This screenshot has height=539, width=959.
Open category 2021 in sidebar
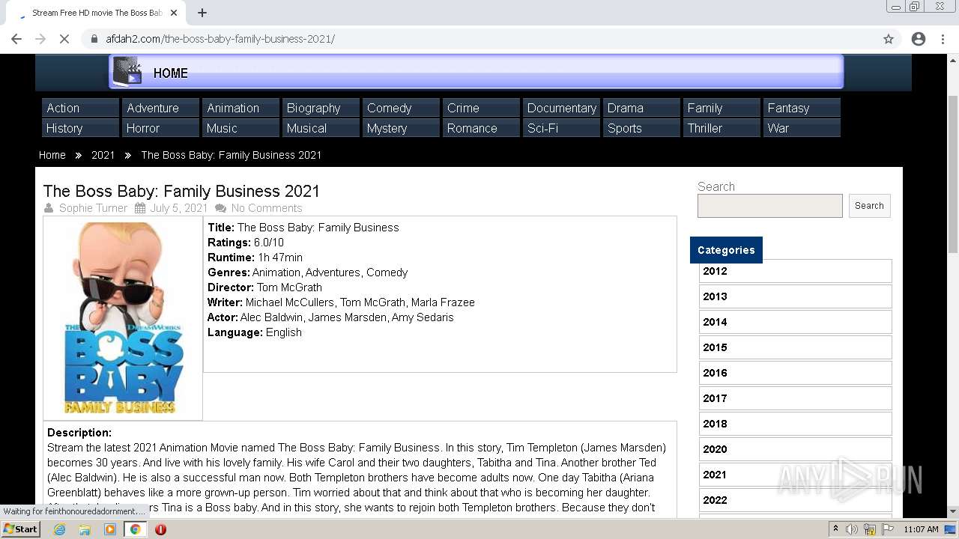[795, 475]
